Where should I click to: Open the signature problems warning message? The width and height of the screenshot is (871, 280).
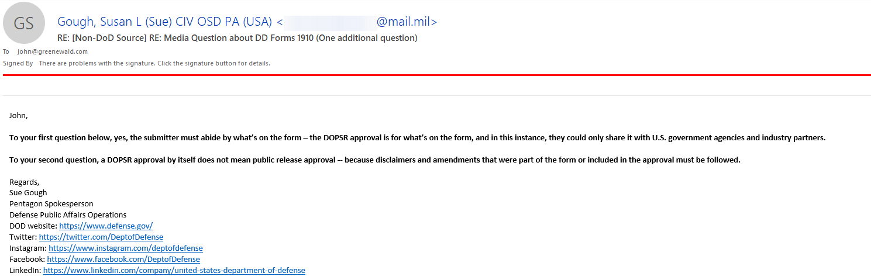154,63
